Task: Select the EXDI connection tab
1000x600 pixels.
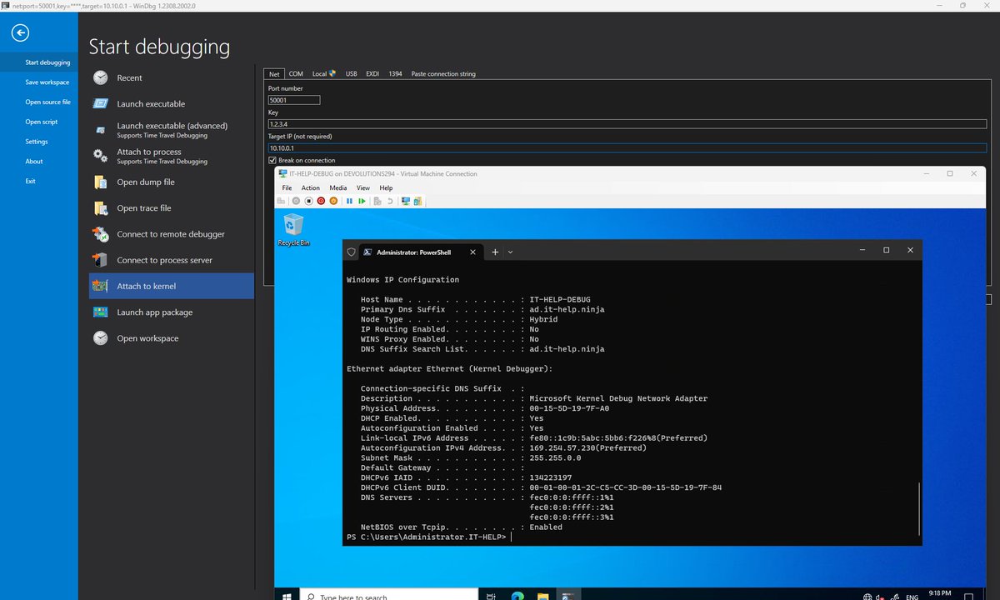Action: coord(372,74)
